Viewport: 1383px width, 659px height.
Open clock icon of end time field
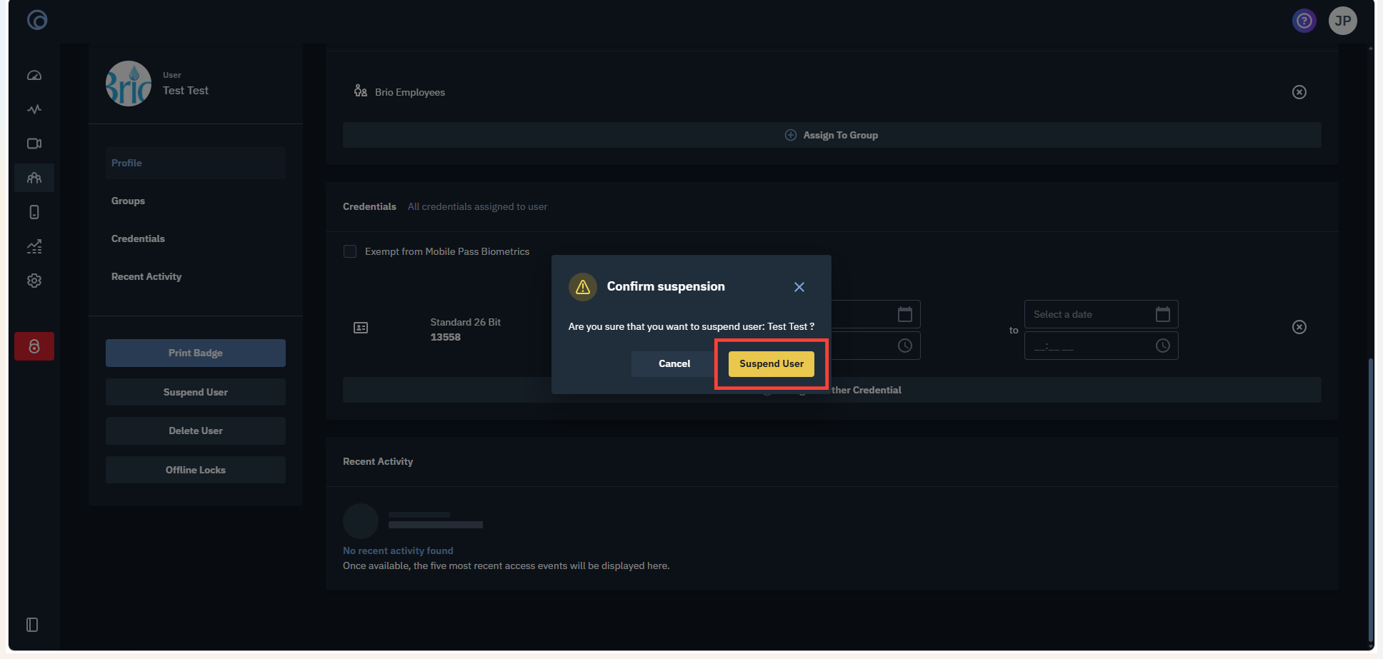click(1163, 346)
